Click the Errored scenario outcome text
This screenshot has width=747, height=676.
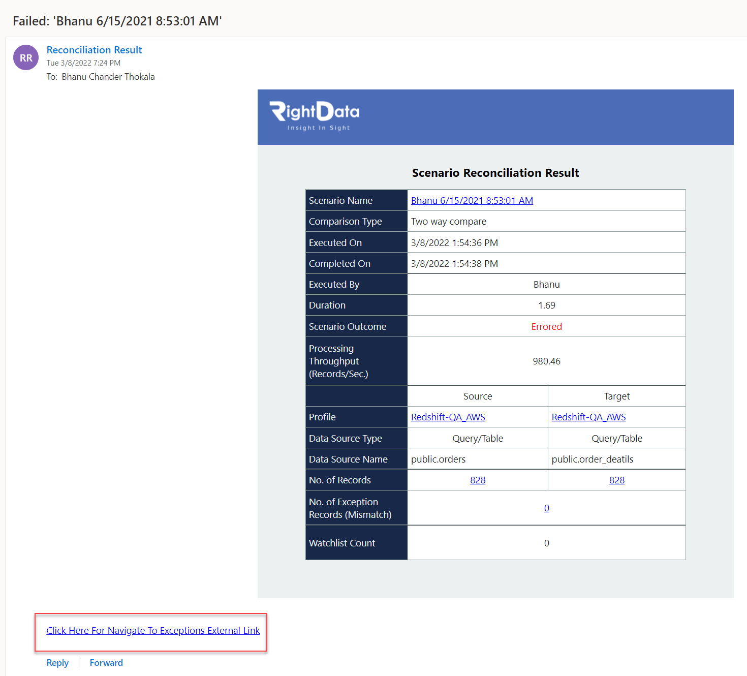pyautogui.click(x=547, y=326)
